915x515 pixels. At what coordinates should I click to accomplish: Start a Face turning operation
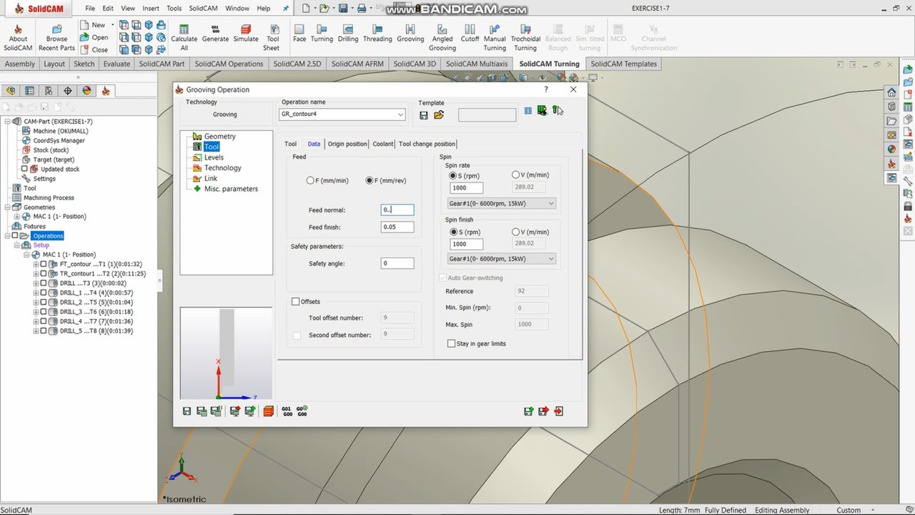300,34
